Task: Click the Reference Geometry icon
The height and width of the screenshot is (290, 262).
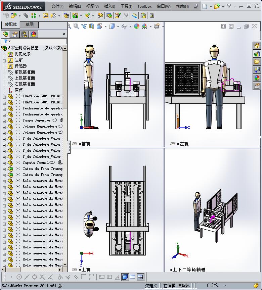Action: pyautogui.click(x=87, y=15)
